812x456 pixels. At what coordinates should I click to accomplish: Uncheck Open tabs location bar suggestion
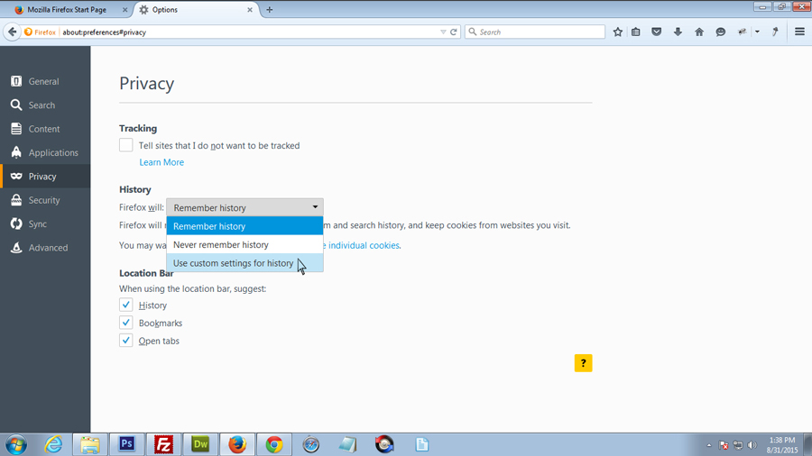[125, 340]
